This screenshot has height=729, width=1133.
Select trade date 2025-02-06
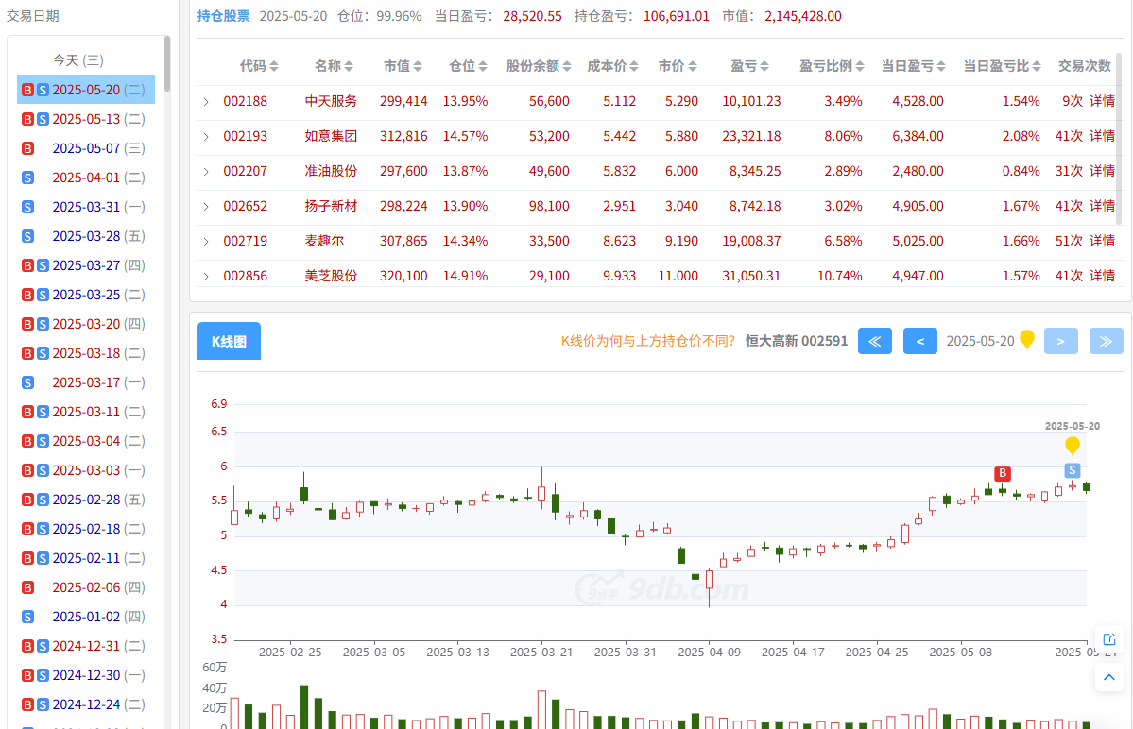[86, 587]
